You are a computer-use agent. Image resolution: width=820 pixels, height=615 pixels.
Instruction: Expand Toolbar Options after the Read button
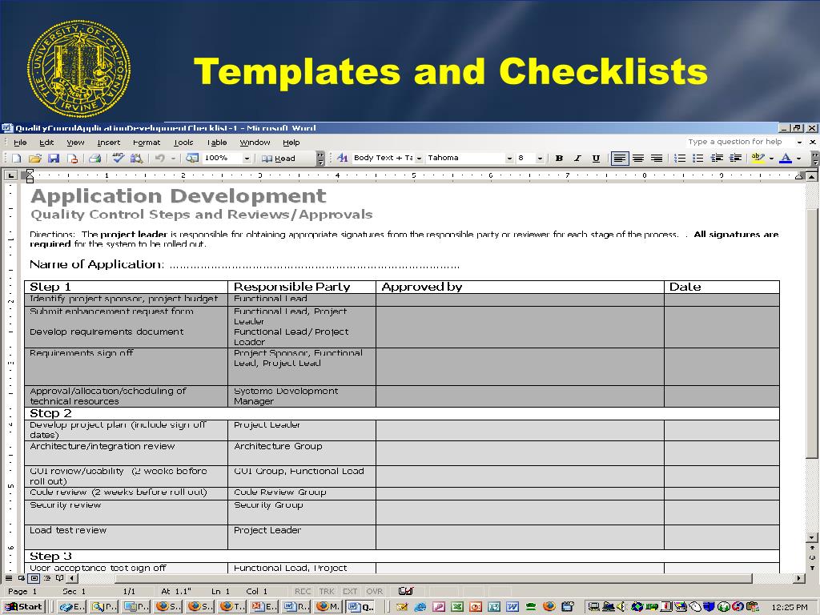coord(320,159)
